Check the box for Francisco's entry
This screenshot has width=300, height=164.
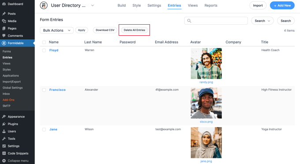(44, 90)
